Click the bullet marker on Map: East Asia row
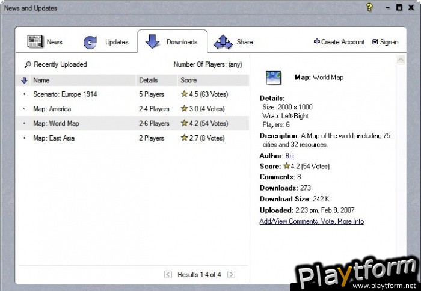 pyautogui.click(x=25, y=138)
